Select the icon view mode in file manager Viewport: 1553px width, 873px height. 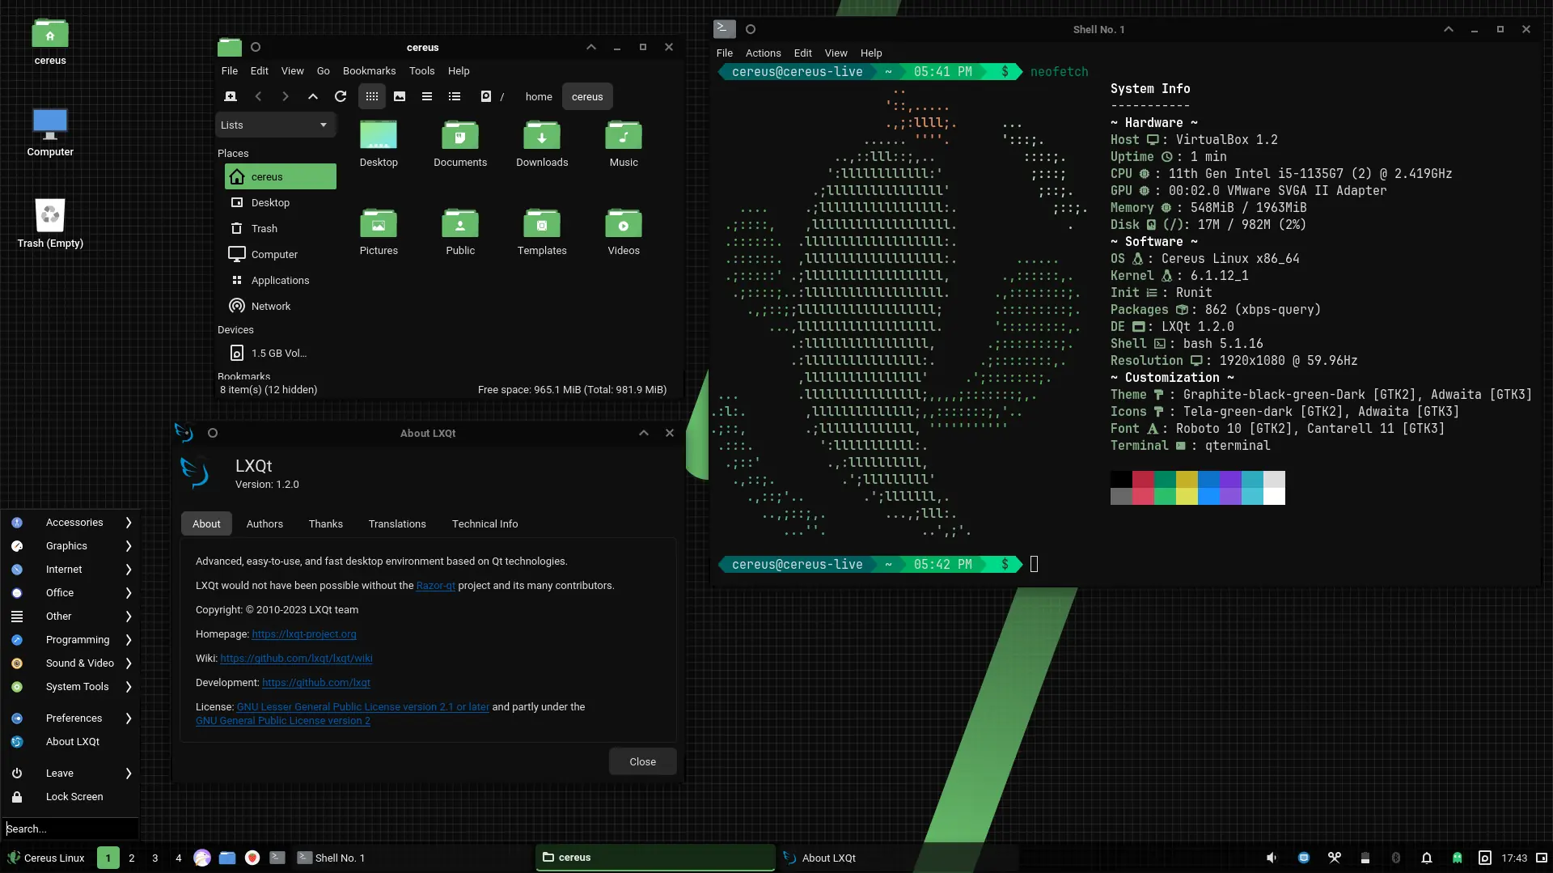tap(371, 96)
